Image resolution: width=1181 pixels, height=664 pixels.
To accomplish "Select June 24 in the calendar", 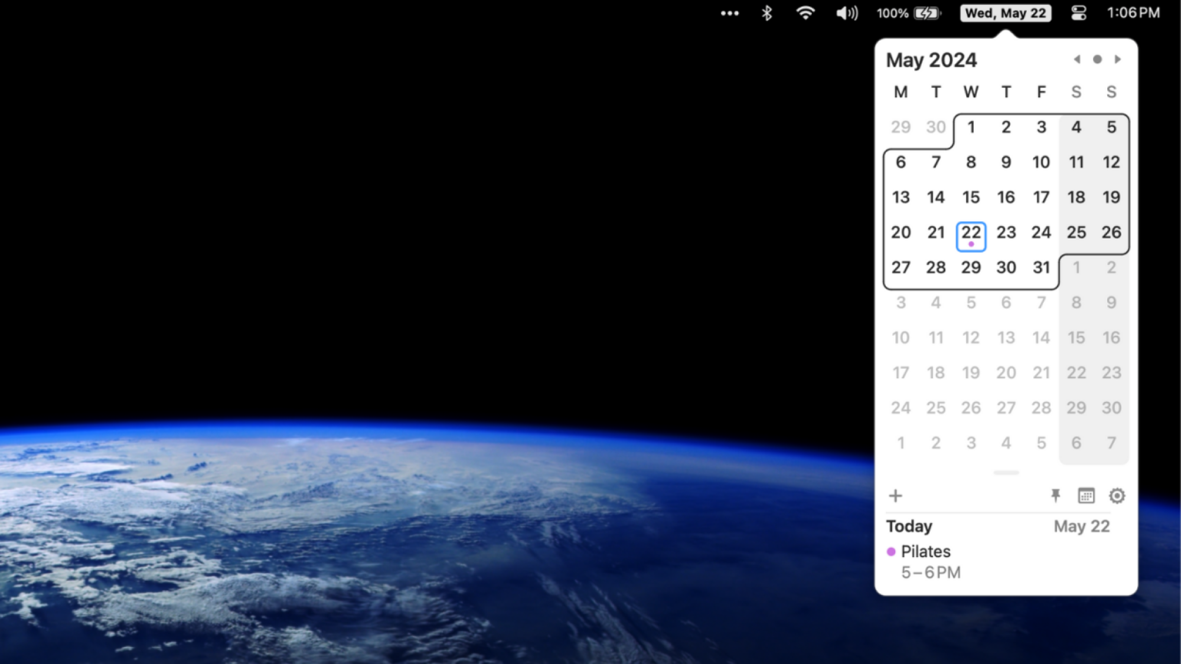I will coord(901,408).
